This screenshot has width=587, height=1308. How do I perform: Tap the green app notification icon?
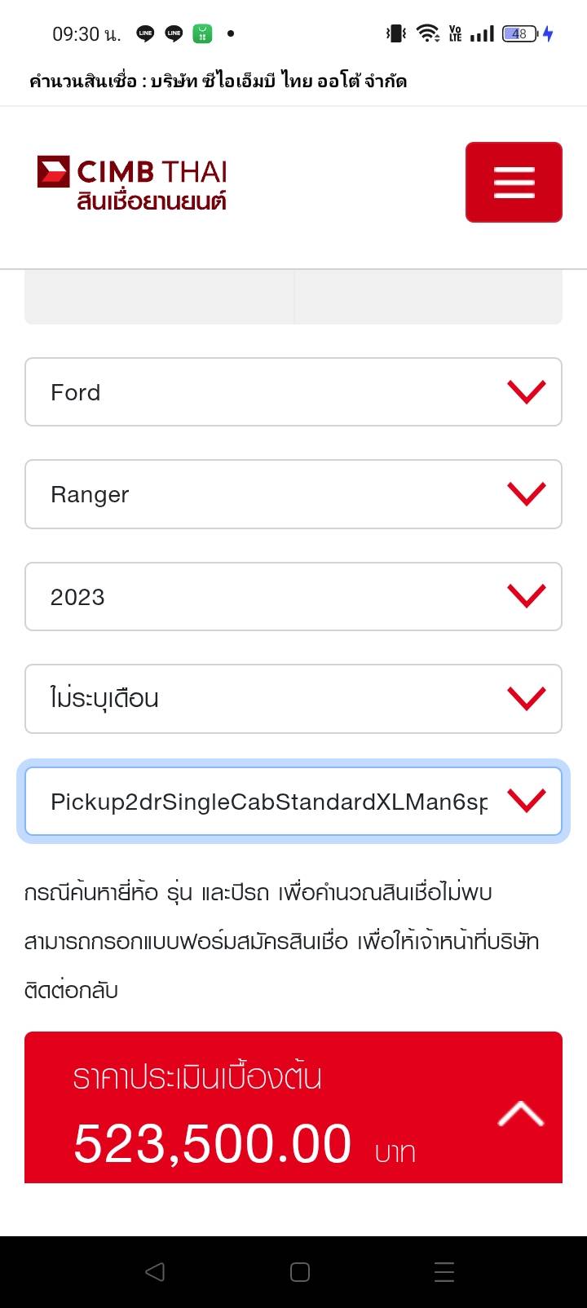click(x=202, y=33)
